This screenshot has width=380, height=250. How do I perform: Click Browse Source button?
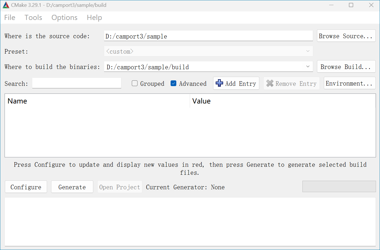(346, 36)
